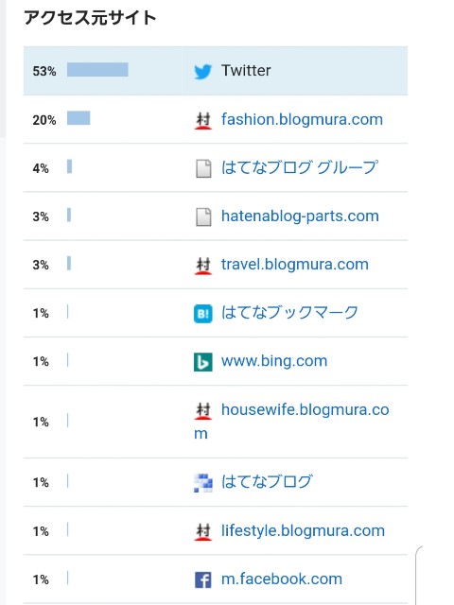
Task: Click the Bing logo icon
Action: 202,362
